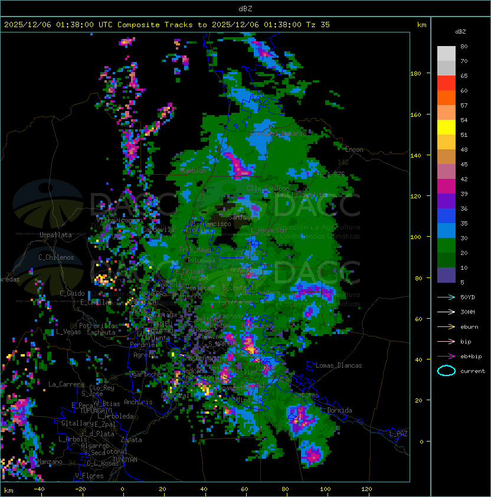The height and width of the screenshot is (497, 491).
Task: Click the La_Carrera place label
Action: tap(67, 384)
